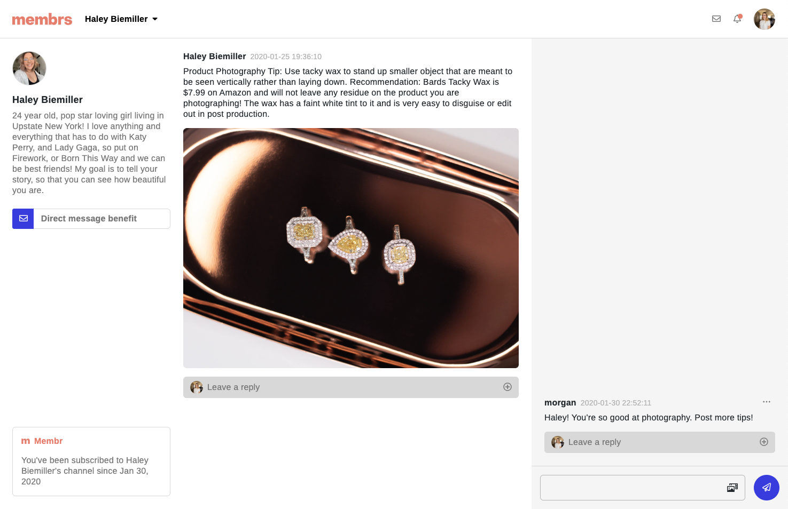
Task: Send the chat message with paper plane button
Action: 766,487
